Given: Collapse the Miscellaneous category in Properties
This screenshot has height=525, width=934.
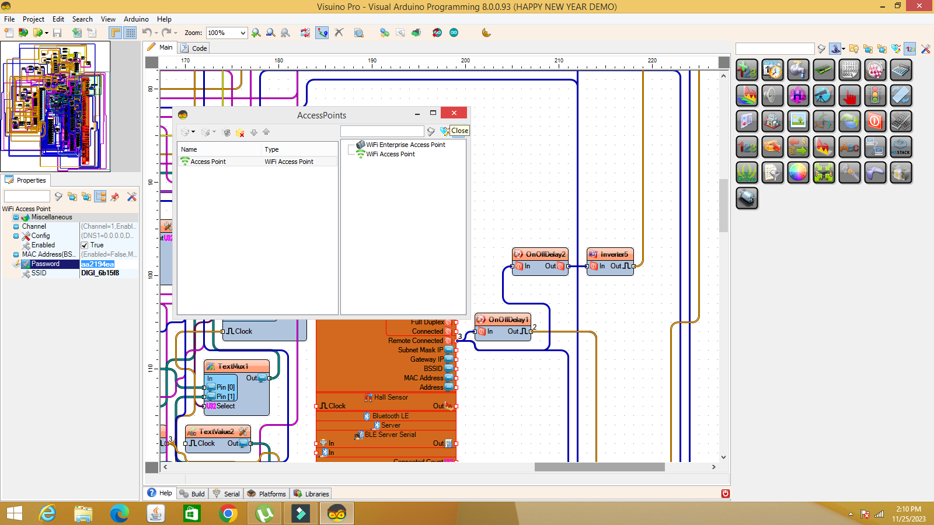Looking at the screenshot, I should pos(16,217).
